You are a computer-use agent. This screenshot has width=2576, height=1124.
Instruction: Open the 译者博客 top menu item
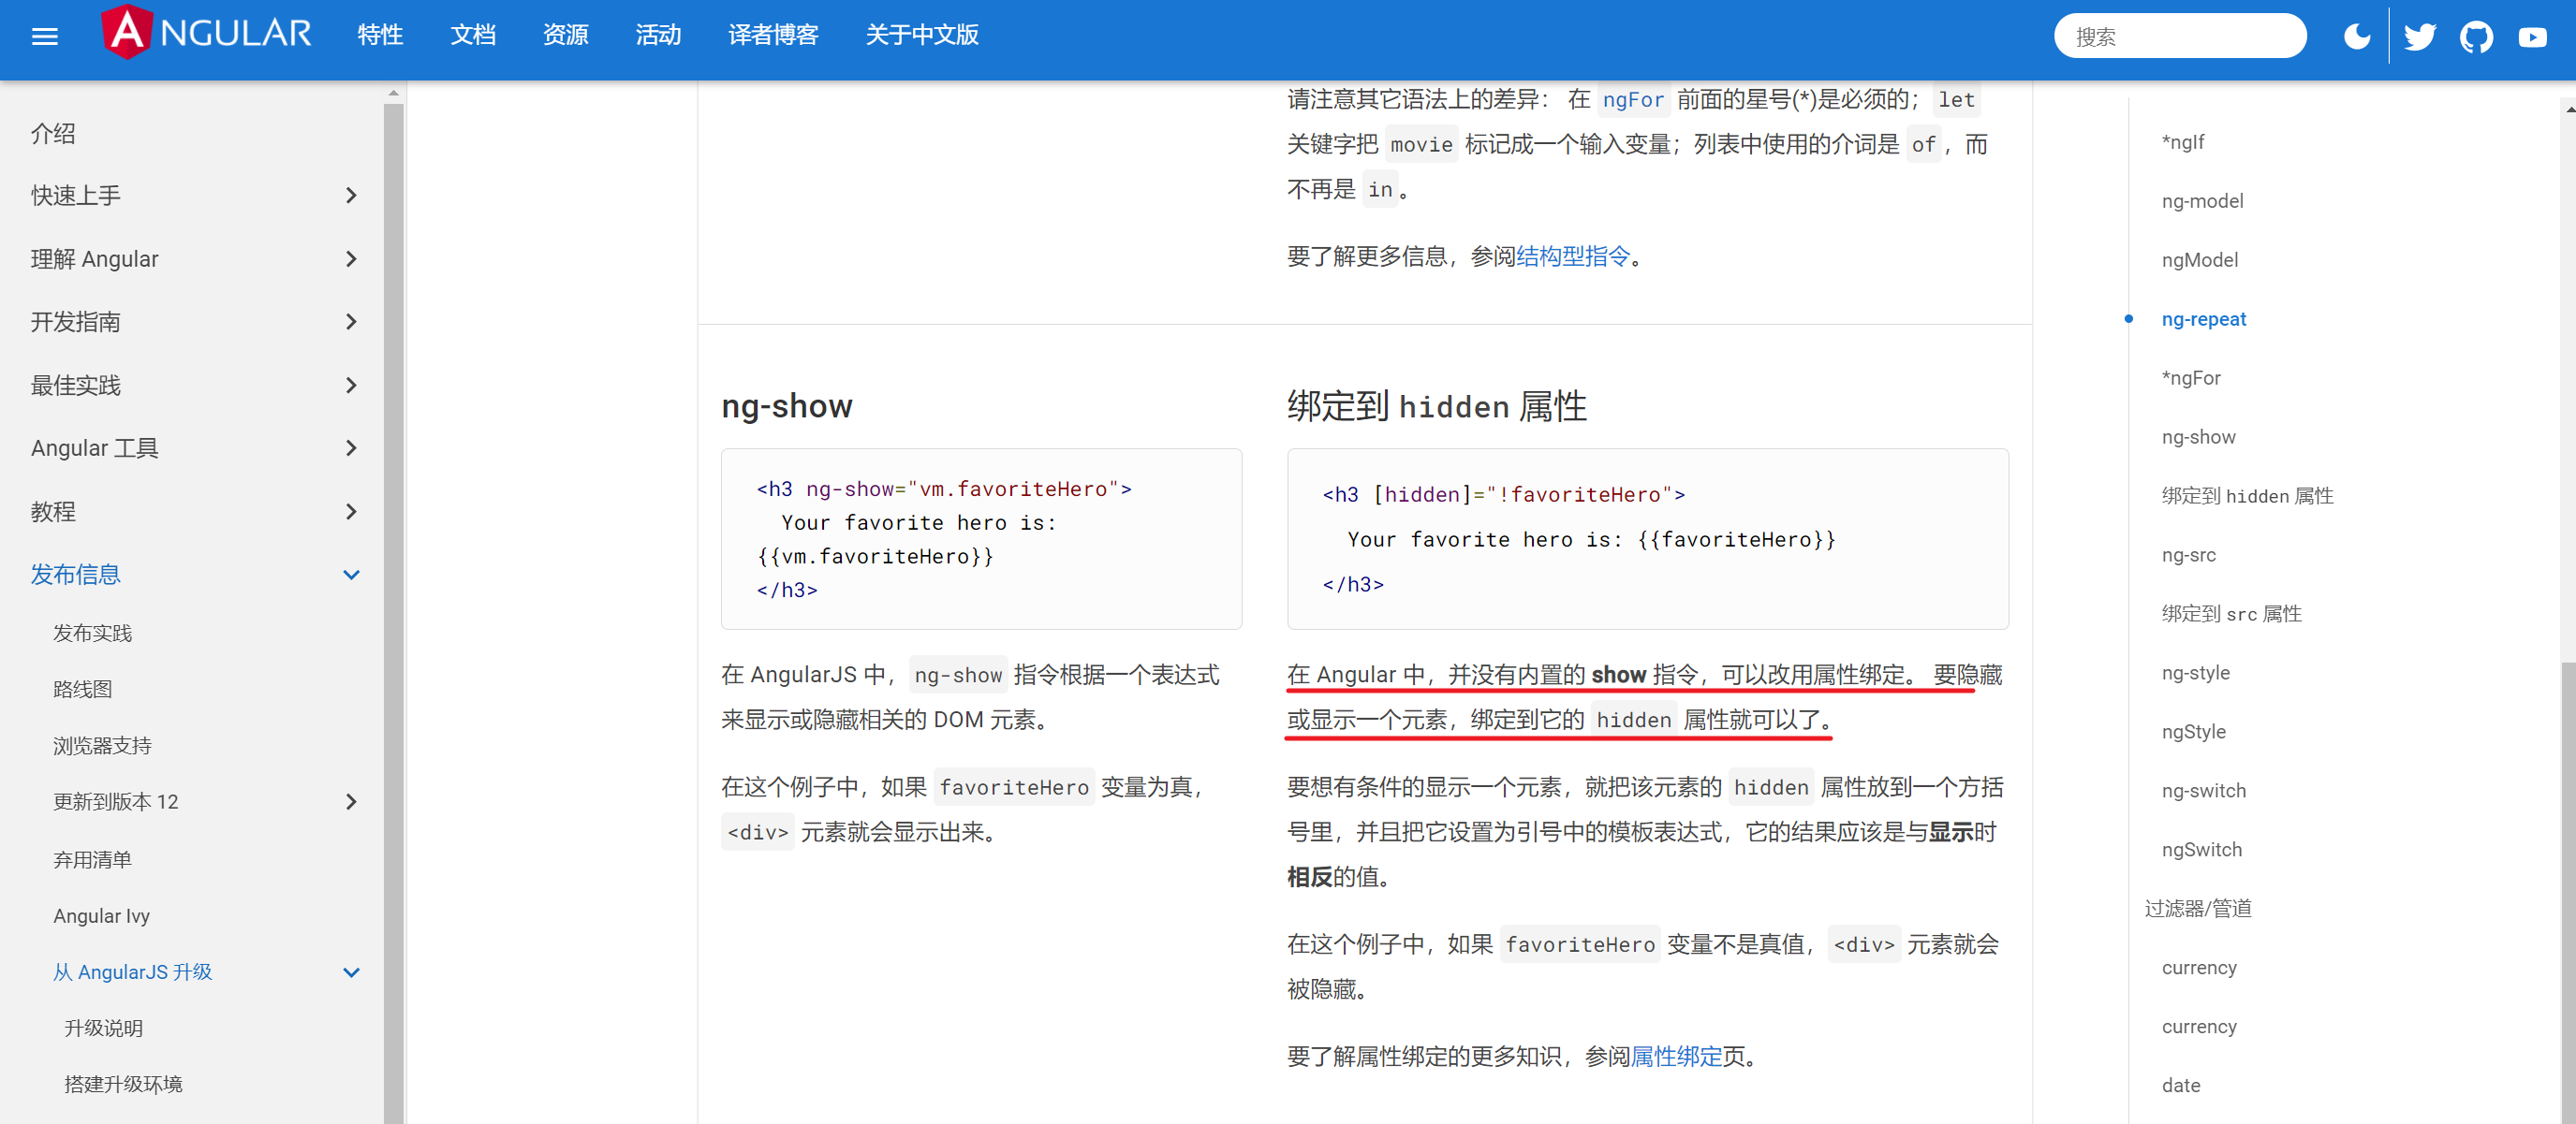774,35
